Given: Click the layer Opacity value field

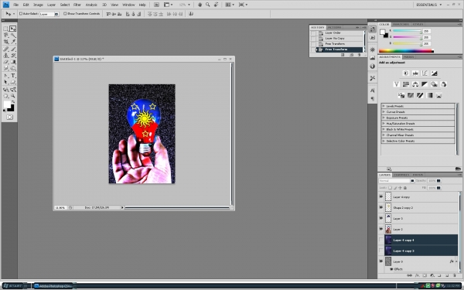Looking at the screenshot, I should point(432,180).
